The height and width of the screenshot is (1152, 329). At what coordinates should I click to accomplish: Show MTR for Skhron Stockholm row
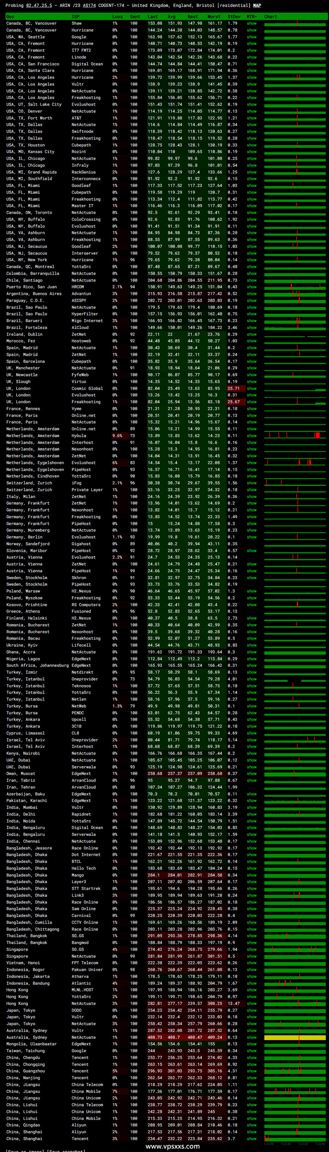coord(252,577)
